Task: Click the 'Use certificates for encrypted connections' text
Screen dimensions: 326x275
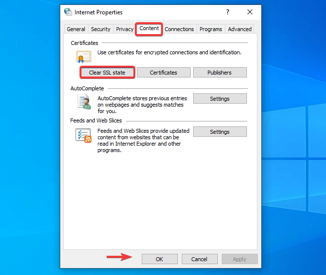Action: [x=169, y=52]
